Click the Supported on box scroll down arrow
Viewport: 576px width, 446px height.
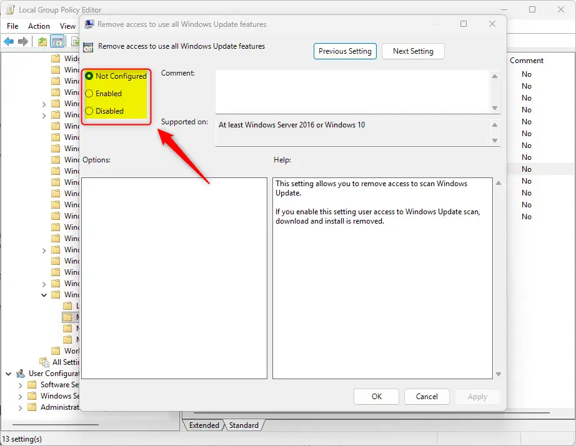(495, 141)
